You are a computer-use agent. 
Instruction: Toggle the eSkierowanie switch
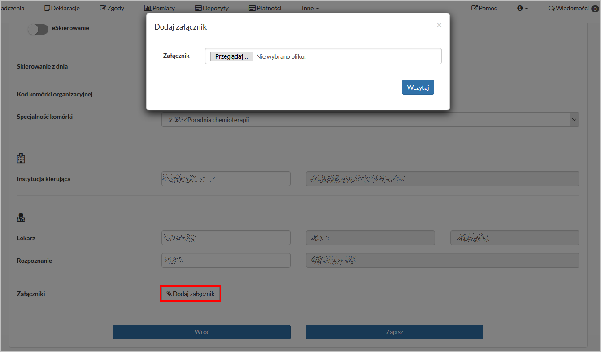pyautogui.click(x=38, y=29)
